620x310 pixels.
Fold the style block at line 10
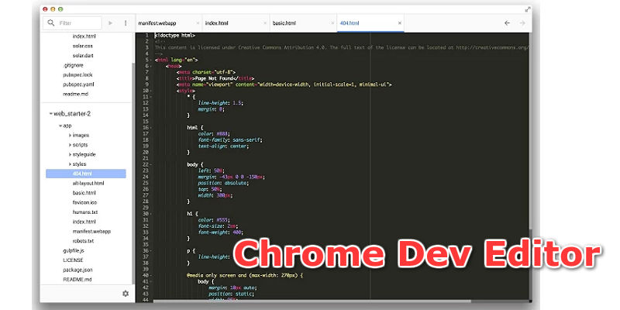151,91
